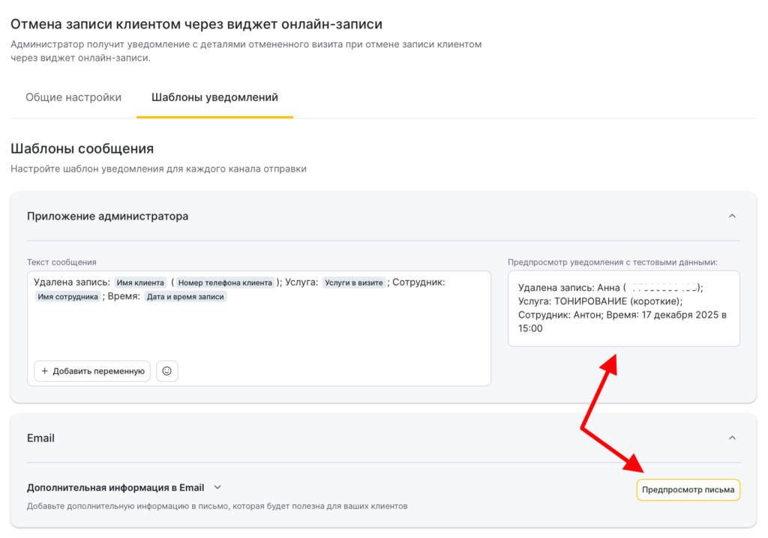
Task: Click the notification preview box with test data
Action: pyautogui.click(x=623, y=308)
